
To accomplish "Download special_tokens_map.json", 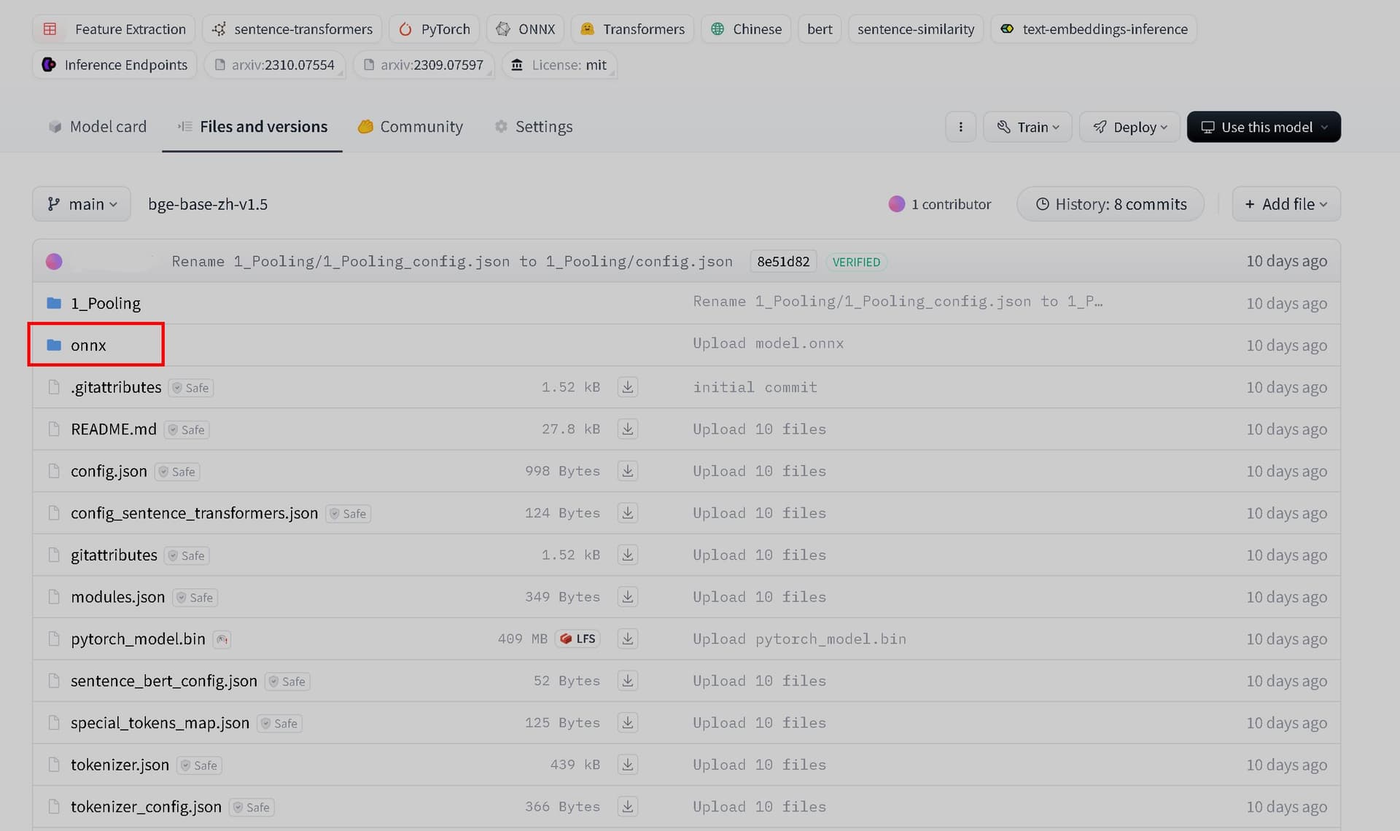I will coord(627,722).
